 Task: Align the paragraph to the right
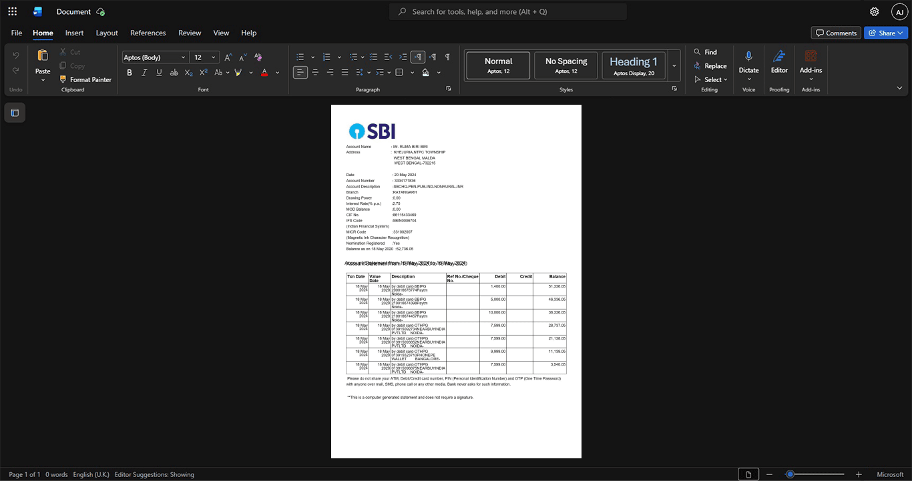(x=330, y=72)
